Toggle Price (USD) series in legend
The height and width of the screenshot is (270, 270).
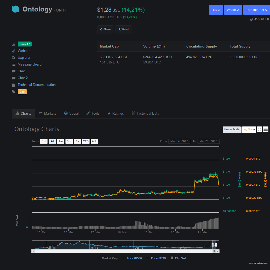[132, 258]
